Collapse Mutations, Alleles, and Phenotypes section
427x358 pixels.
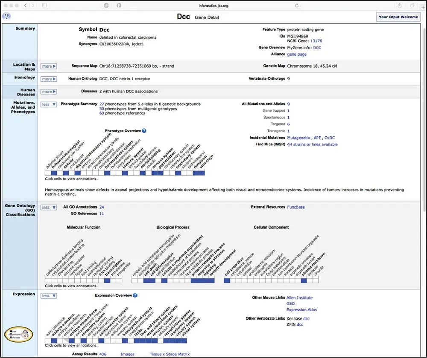tap(49, 104)
